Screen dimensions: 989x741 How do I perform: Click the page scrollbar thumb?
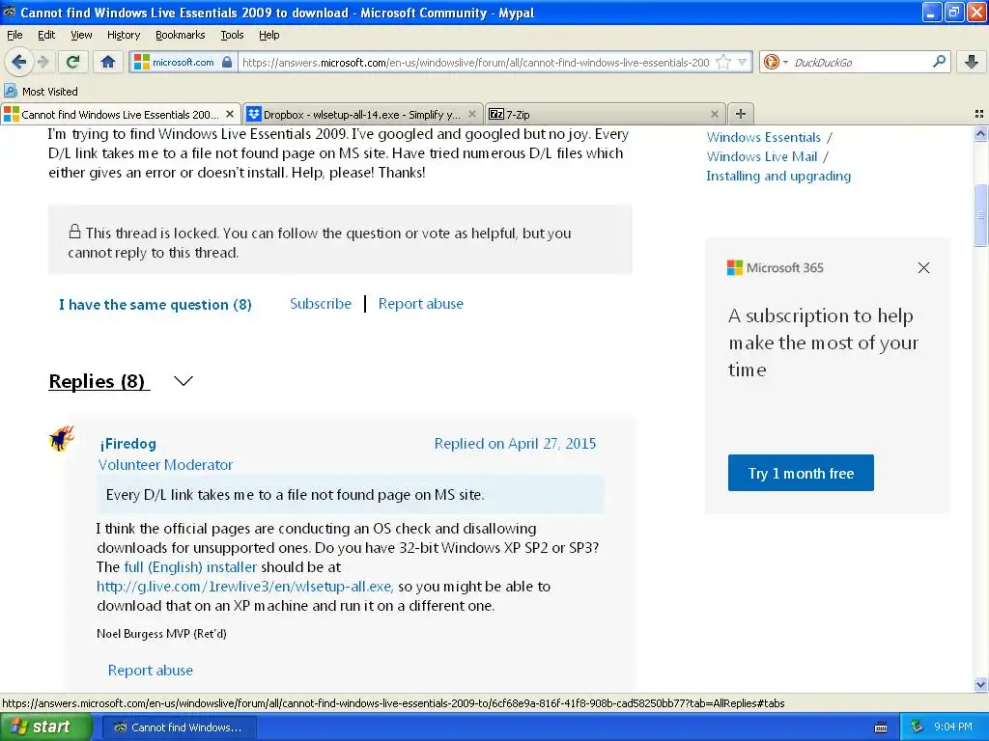pyautogui.click(x=981, y=215)
